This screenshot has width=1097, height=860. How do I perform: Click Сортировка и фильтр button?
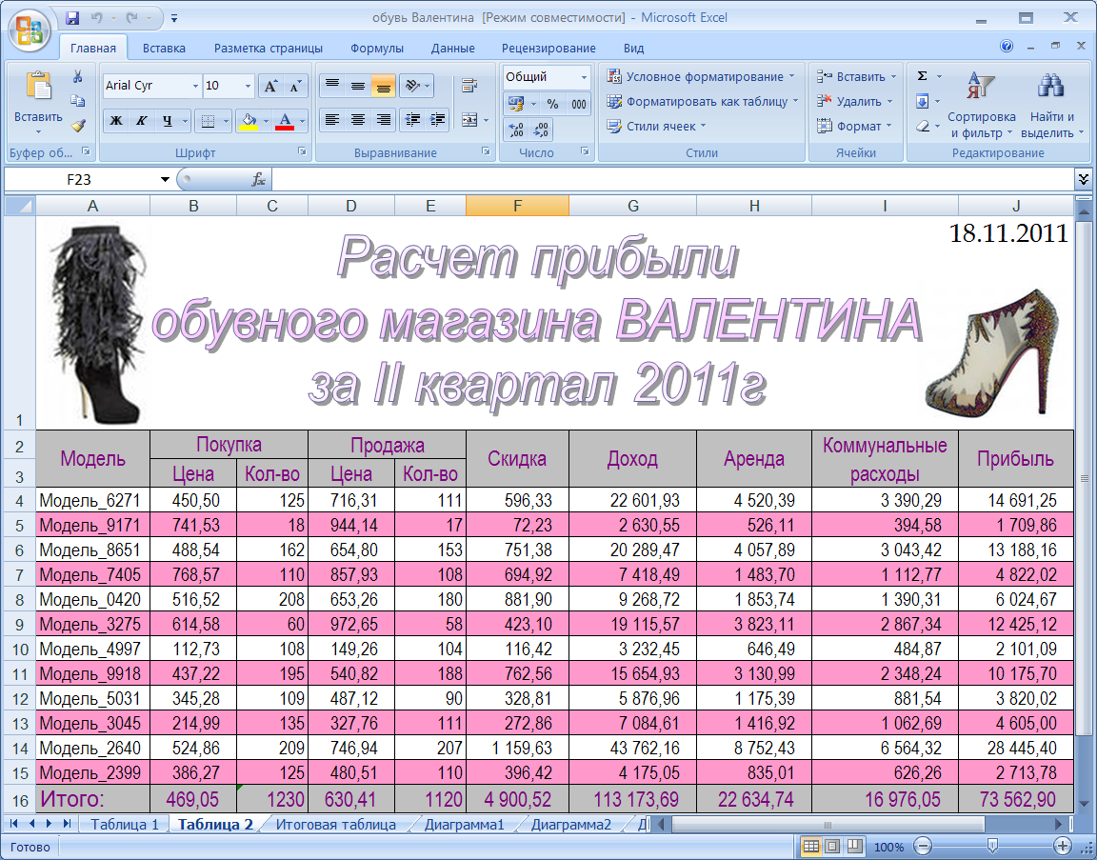point(982,104)
